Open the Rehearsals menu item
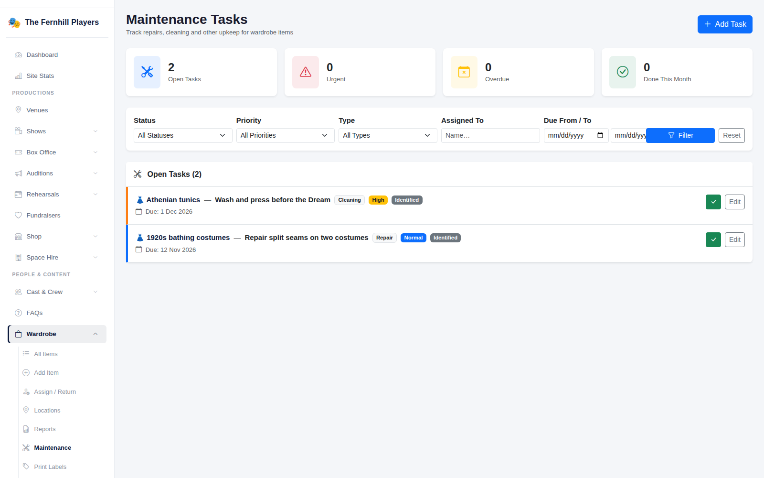 57,195
